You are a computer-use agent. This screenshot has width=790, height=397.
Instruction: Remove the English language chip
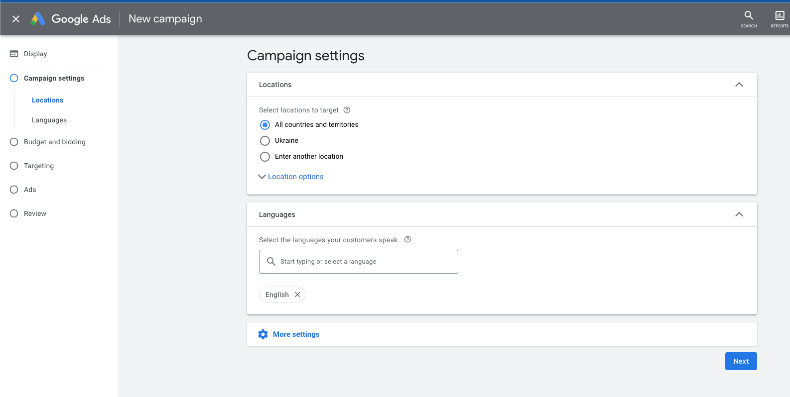coord(297,295)
